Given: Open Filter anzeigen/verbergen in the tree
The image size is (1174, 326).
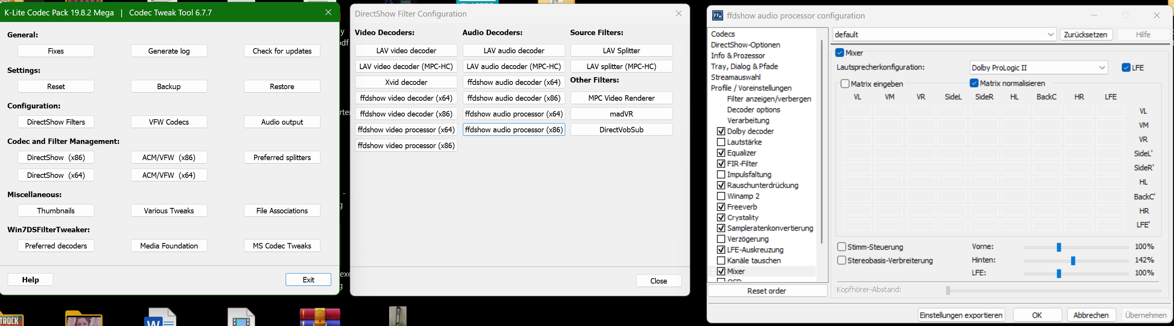Looking at the screenshot, I should point(769,99).
